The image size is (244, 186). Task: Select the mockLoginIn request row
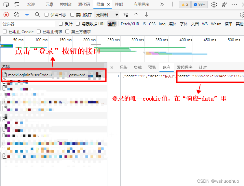[x=54, y=75]
